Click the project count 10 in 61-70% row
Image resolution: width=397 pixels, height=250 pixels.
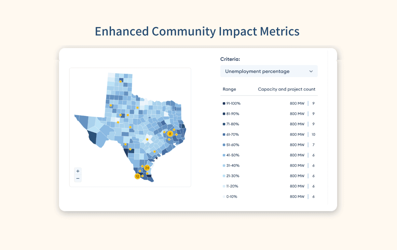tap(313, 134)
